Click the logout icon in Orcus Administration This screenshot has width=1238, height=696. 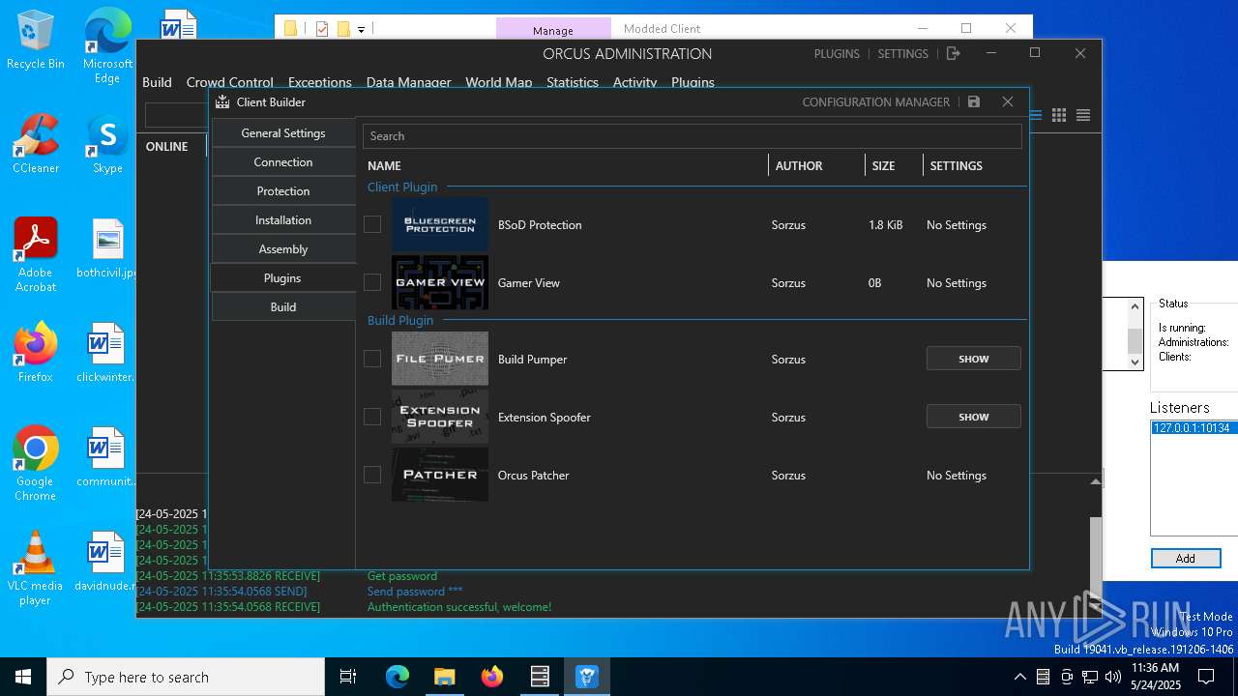[953, 53]
